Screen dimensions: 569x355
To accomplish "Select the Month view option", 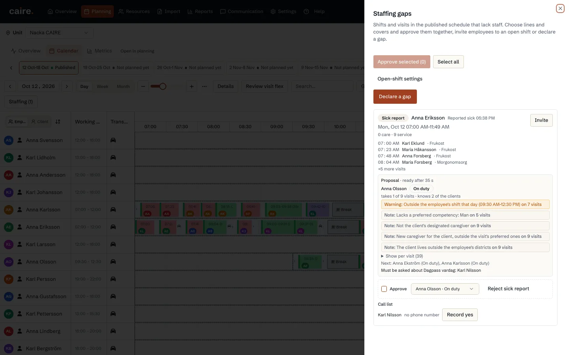I will tap(123, 86).
